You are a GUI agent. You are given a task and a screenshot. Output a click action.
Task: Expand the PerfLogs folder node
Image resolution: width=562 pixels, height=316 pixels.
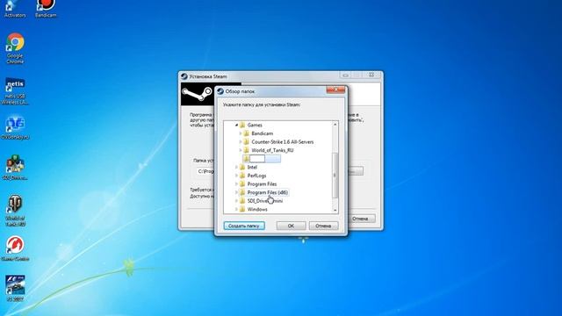236,176
